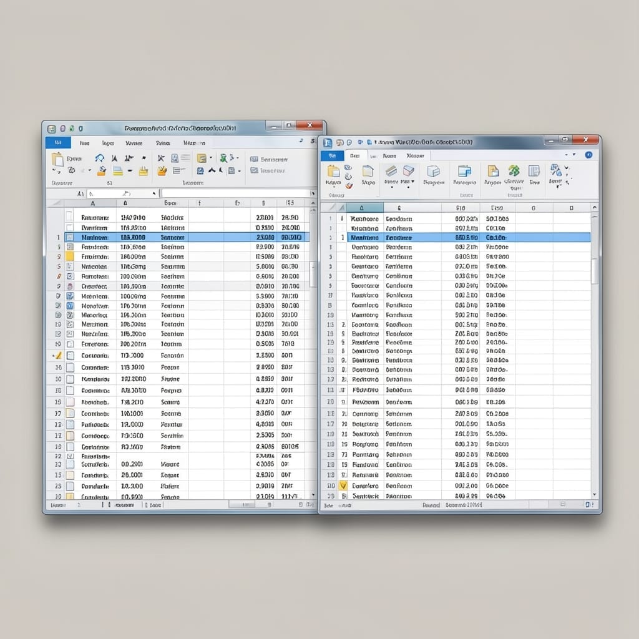Click the text alignment lines icon in left ribbon

(177, 171)
